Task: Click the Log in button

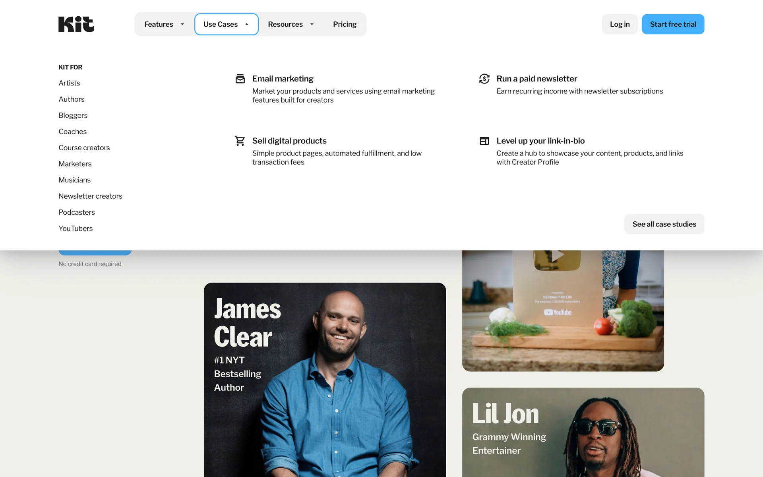Action: click(x=620, y=24)
